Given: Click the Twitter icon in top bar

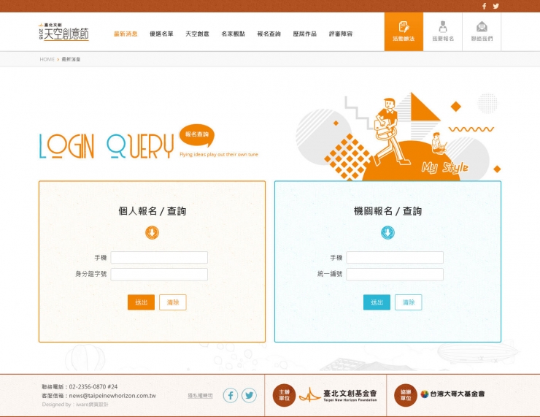Looking at the screenshot, I should coord(496,6).
